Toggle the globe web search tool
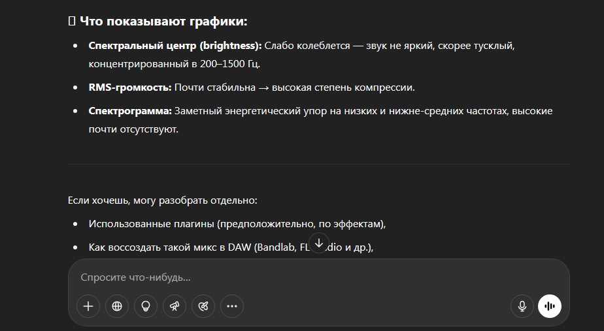604x331 pixels. coord(117,306)
